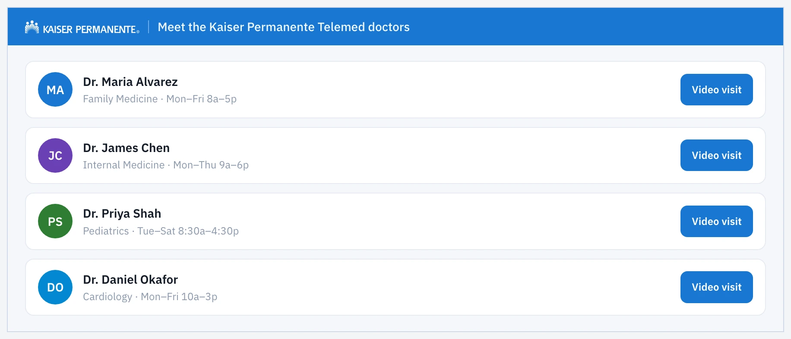The image size is (791, 339).
Task: Click the Kaiser Permanente wordmark text
Action: click(x=91, y=29)
